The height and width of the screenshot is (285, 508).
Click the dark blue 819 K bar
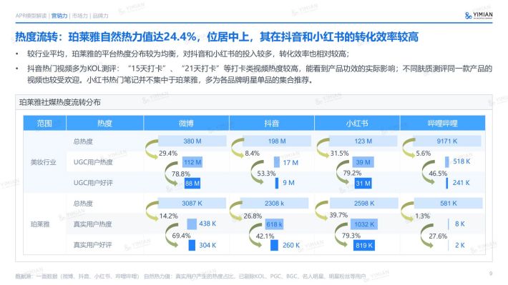(364, 245)
